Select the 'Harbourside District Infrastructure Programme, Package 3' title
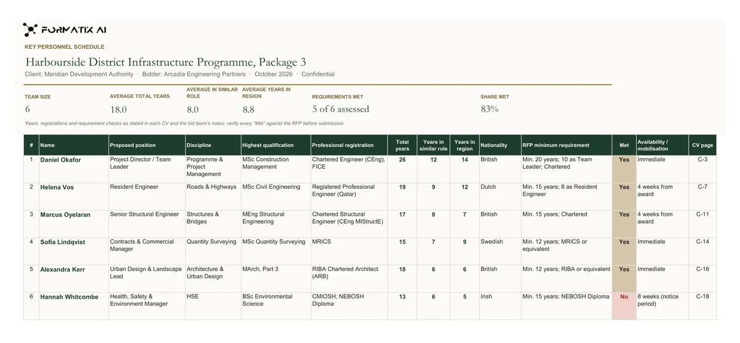This screenshot has height=343, width=740. coord(165,62)
